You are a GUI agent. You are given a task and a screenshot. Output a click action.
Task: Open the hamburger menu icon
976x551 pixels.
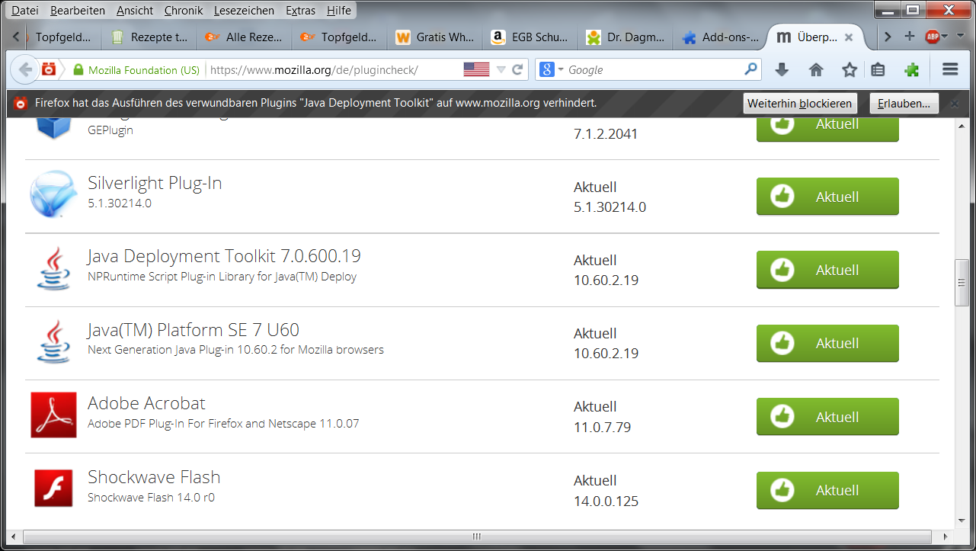950,69
